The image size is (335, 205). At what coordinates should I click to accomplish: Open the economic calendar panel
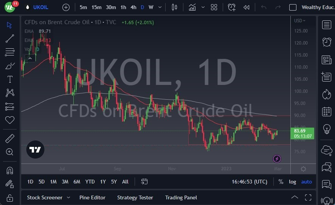(x=326, y=112)
